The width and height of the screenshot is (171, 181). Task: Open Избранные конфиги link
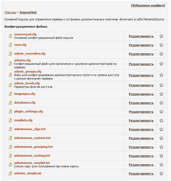pos(148,5)
